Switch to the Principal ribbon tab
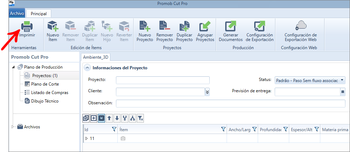Image resolution: width=350 pixels, height=152 pixels. click(39, 13)
